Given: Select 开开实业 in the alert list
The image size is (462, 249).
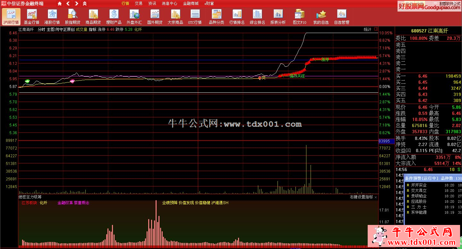Looking at the screenshot, I should [419, 185].
